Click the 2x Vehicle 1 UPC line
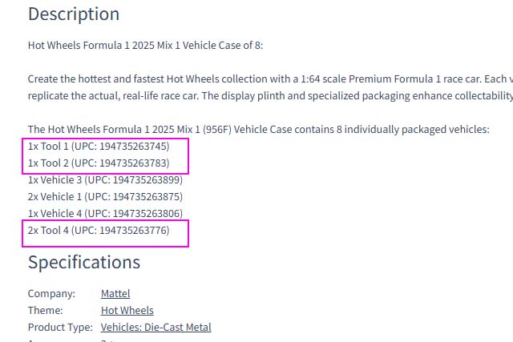This screenshot has height=342, width=513. tap(105, 196)
